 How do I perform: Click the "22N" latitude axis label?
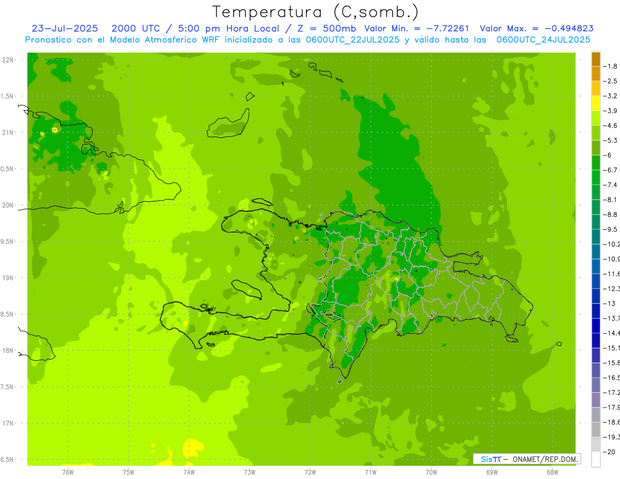(7, 60)
